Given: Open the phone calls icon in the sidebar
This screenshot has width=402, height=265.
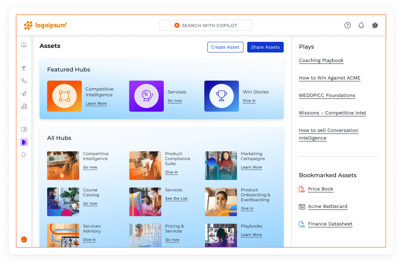Looking at the screenshot, I should pyautogui.click(x=24, y=81).
